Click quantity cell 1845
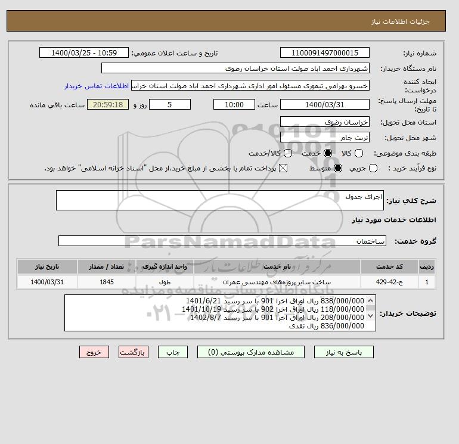 tap(107, 282)
